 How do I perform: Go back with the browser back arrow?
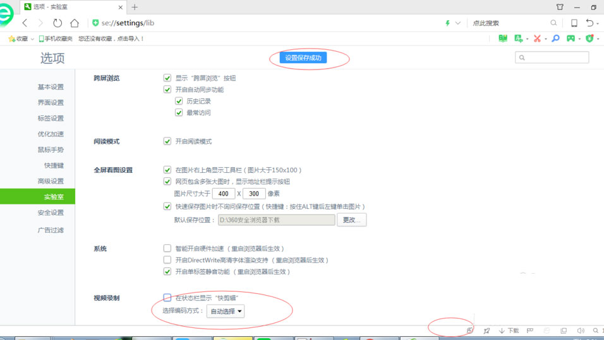point(25,23)
